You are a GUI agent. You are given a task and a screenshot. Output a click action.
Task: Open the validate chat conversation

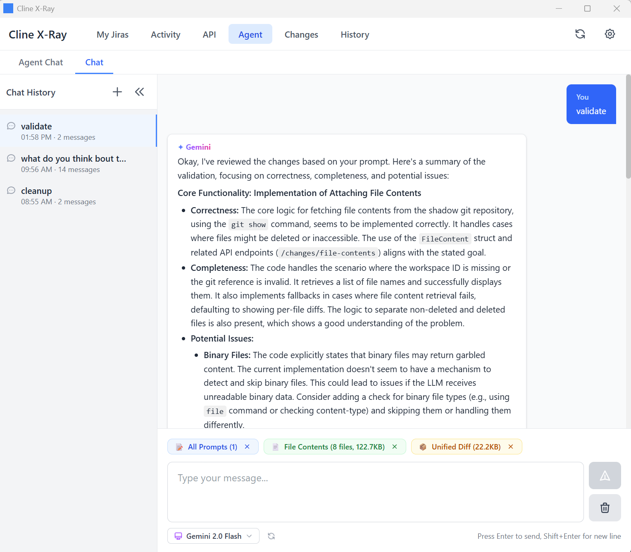pyautogui.click(x=78, y=131)
